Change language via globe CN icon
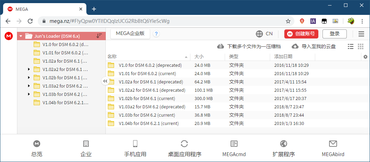370x162 pixels. [x=264, y=34]
